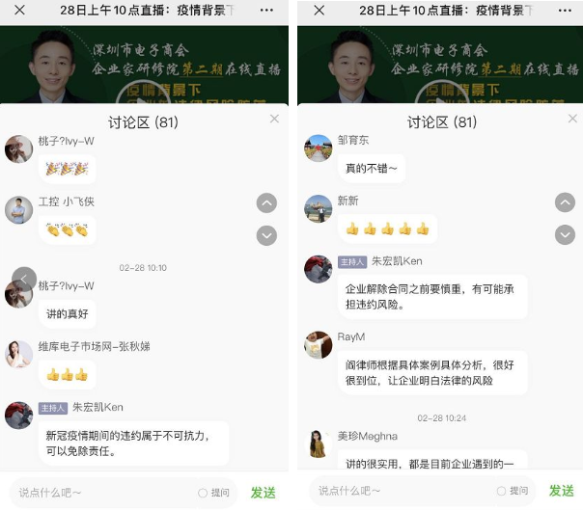Toggle the 提问 radio button in left input bar
583x510 pixels.
(203, 493)
